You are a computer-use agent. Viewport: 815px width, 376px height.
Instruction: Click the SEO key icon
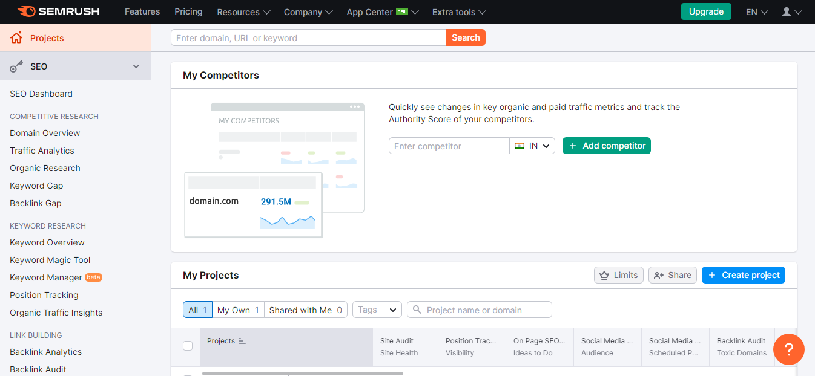(x=16, y=66)
